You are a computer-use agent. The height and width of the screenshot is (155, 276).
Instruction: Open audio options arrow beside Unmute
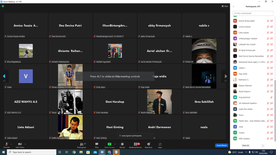tap(11, 144)
